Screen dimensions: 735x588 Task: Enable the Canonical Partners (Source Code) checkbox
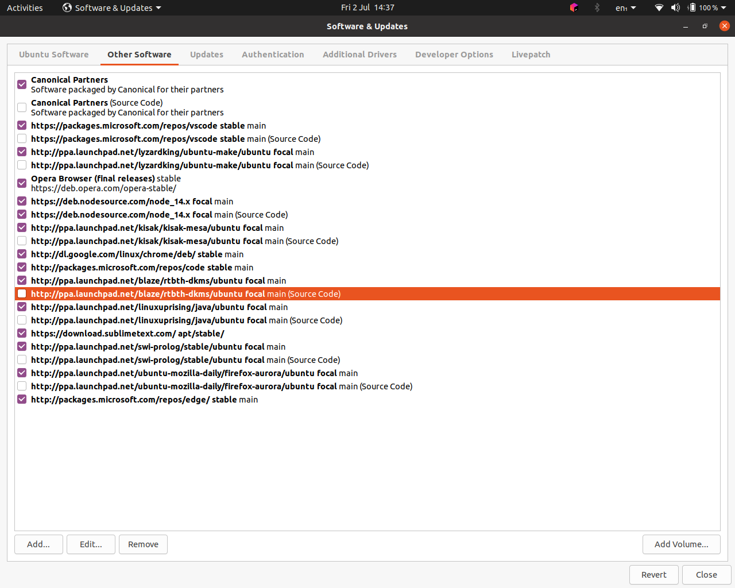click(22, 107)
